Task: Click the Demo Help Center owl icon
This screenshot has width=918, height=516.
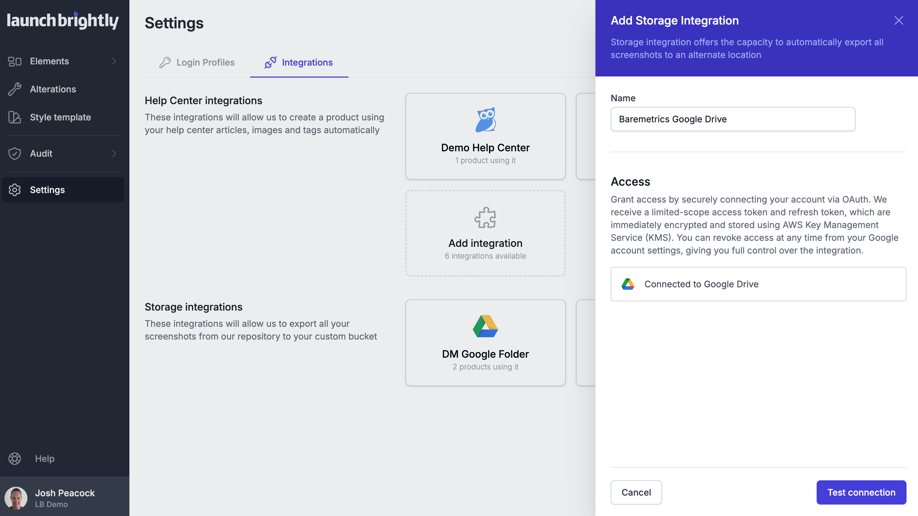Action: (x=485, y=120)
